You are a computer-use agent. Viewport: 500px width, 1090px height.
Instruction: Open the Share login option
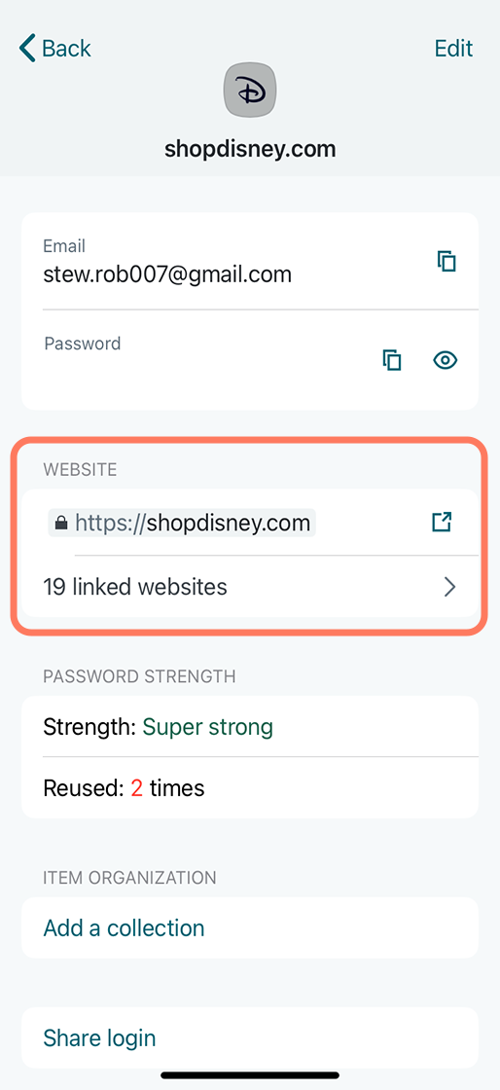pos(99,1037)
